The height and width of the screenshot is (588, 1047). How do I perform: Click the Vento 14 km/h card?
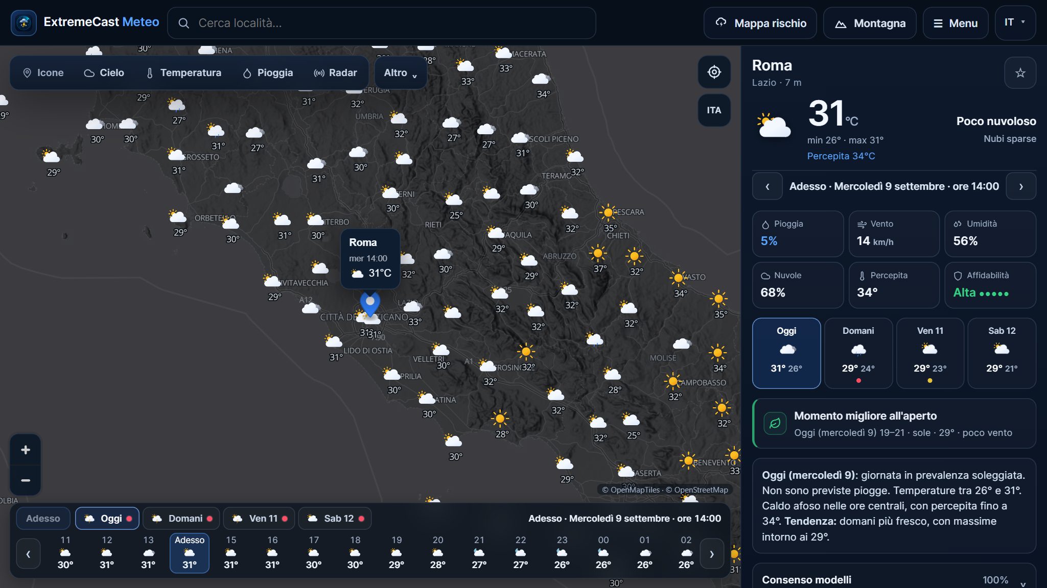click(x=894, y=234)
